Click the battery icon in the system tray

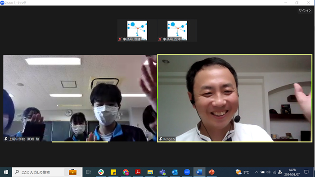[262, 172]
